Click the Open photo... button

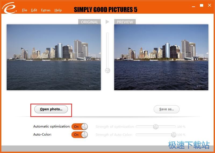51,109
